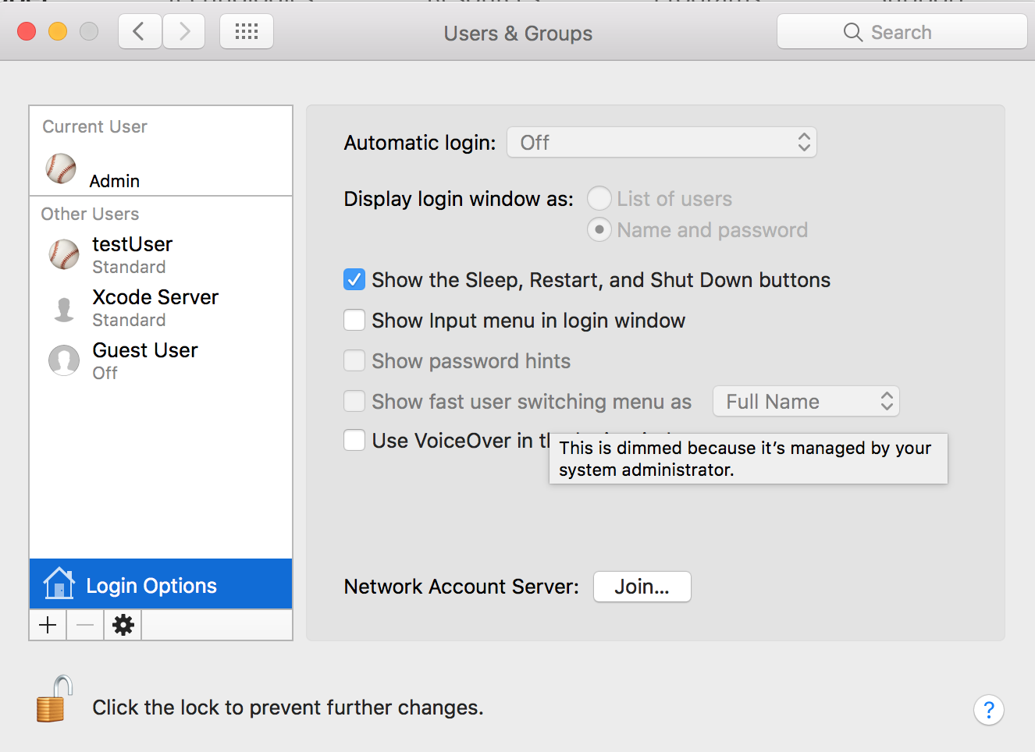Enable Show Input menu in login window
The height and width of the screenshot is (752, 1035).
coord(354,320)
